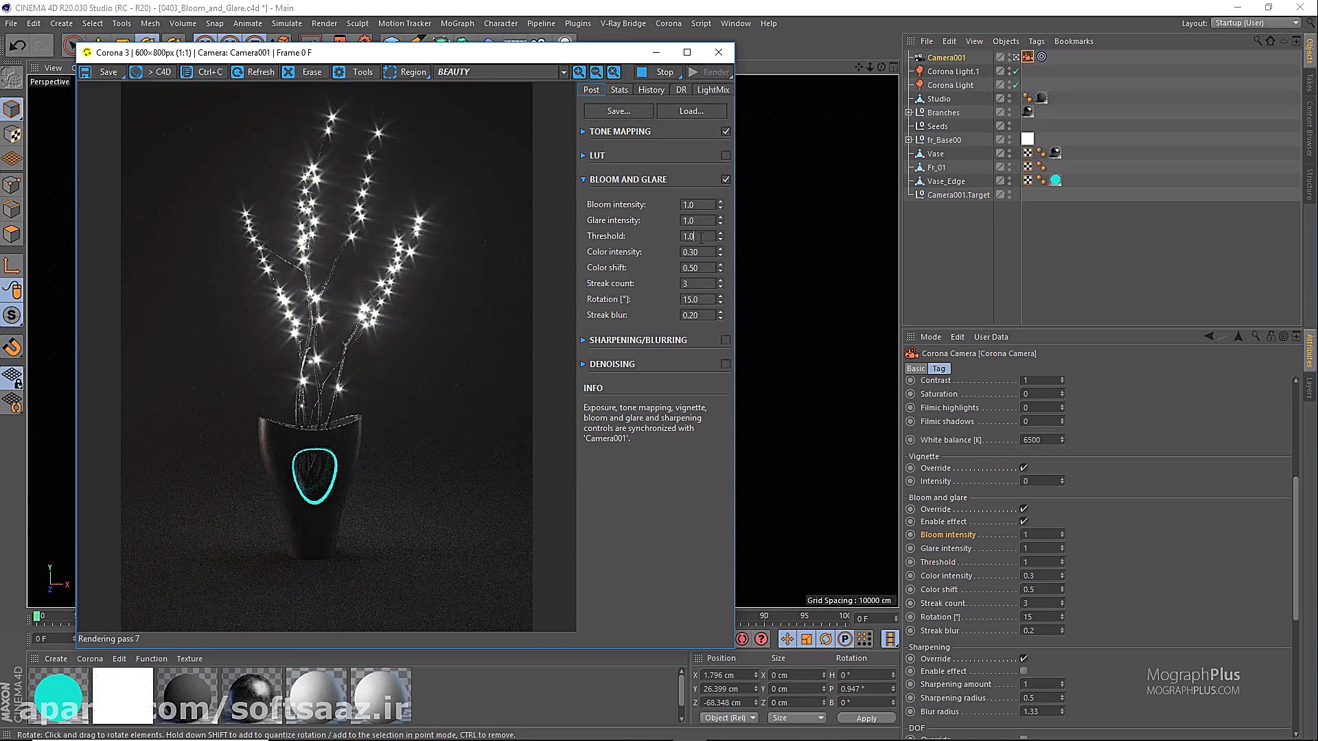Click the undo arrow in main toolbar
Image resolution: width=1318 pixels, height=741 pixels.
pos(18,46)
